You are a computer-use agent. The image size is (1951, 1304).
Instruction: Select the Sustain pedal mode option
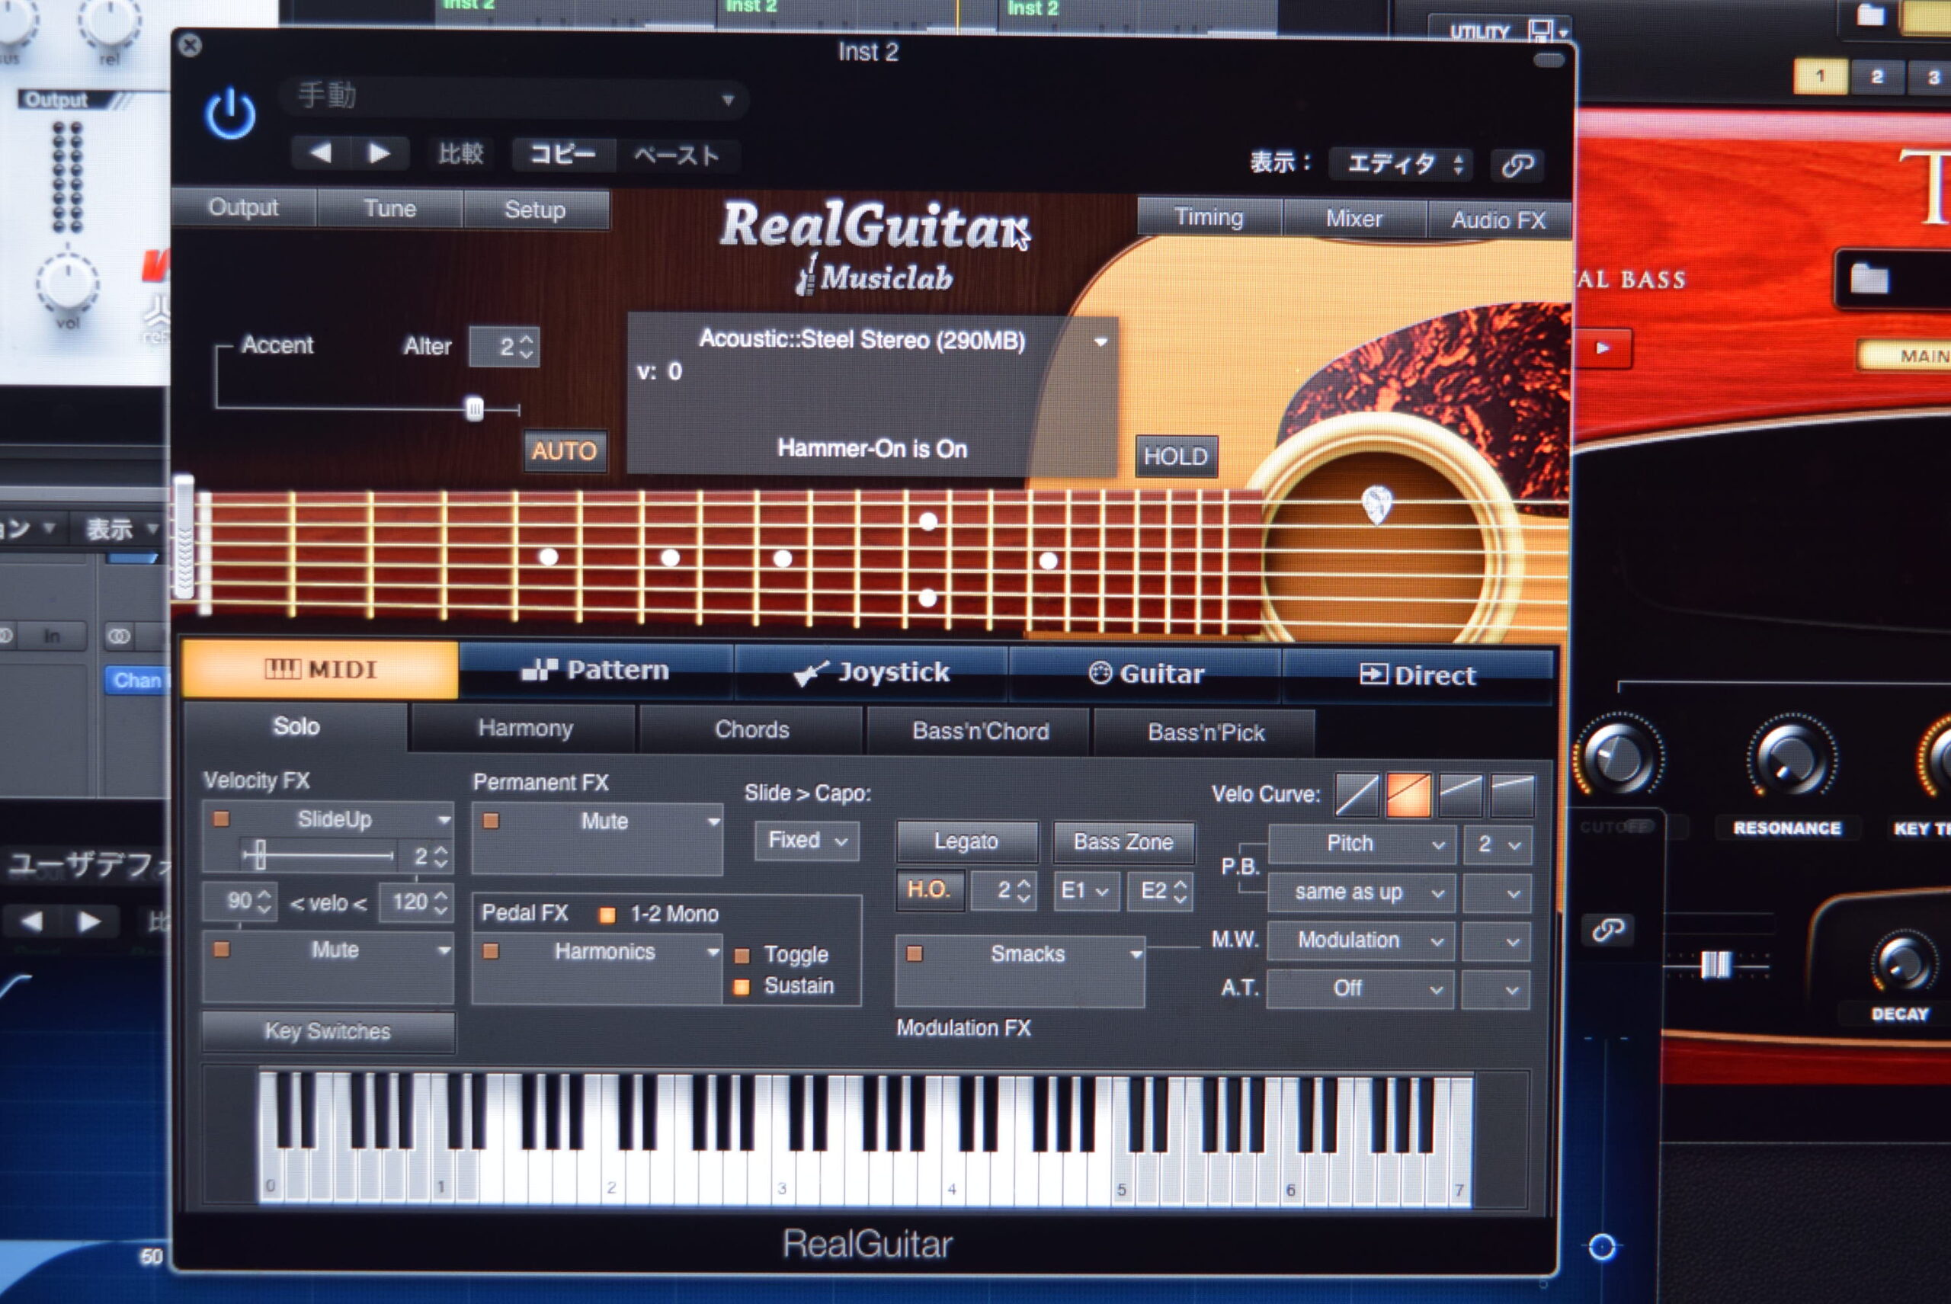[x=742, y=987]
